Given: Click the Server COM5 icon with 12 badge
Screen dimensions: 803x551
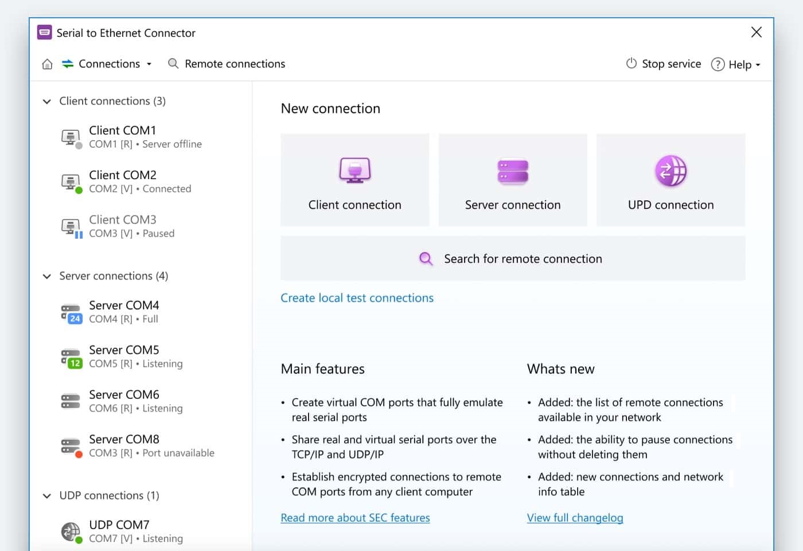Looking at the screenshot, I should click(x=71, y=358).
